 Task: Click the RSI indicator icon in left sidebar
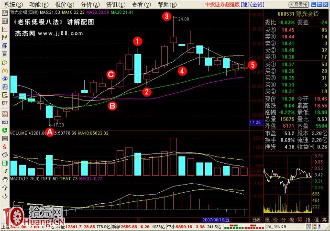point(5,122)
